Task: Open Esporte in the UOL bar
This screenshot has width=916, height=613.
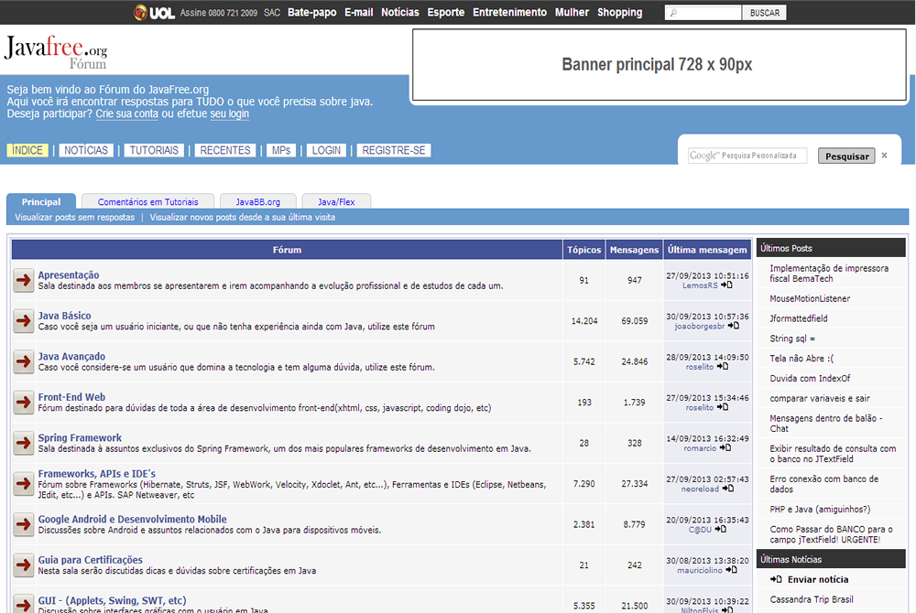Action: pos(446,12)
